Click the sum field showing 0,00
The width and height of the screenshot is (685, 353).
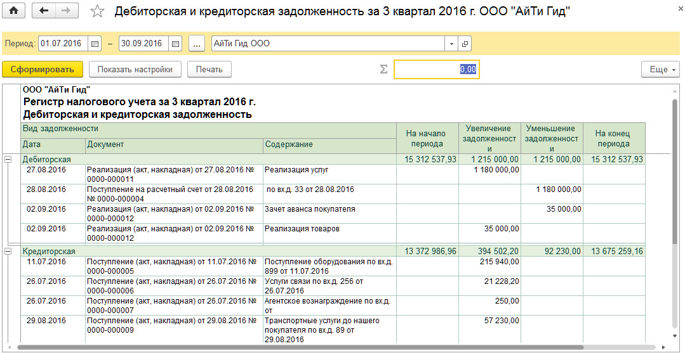coord(436,69)
